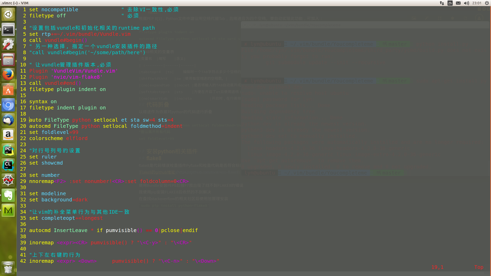Open the session power gear menu
The height and width of the screenshot is (276, 491).
487,3
